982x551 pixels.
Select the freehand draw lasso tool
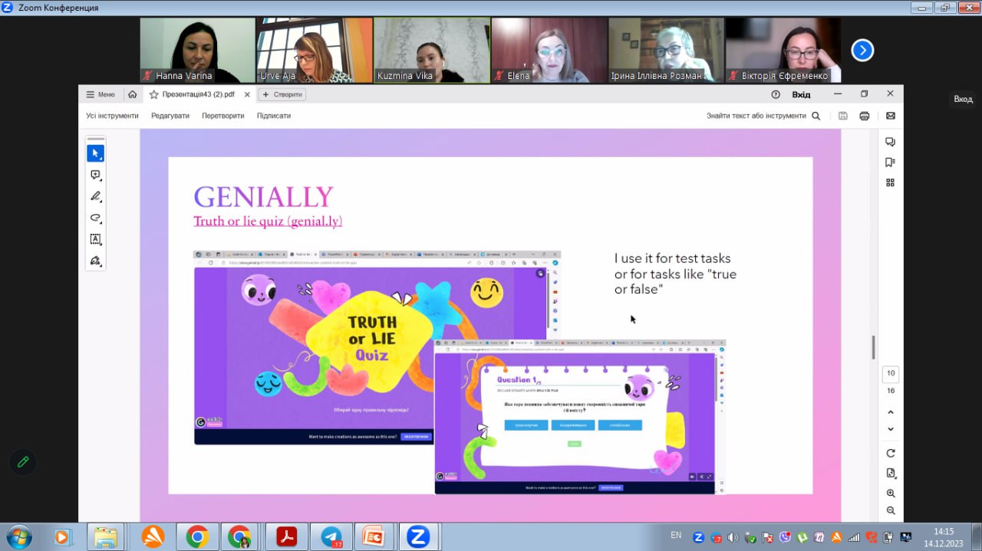coord(95,218)
